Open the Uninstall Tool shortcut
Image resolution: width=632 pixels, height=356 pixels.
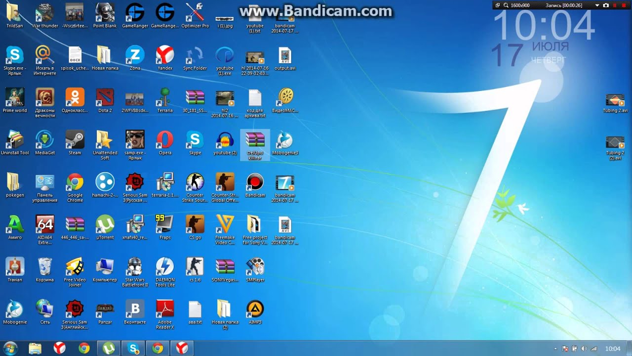[x=15, y=143]
